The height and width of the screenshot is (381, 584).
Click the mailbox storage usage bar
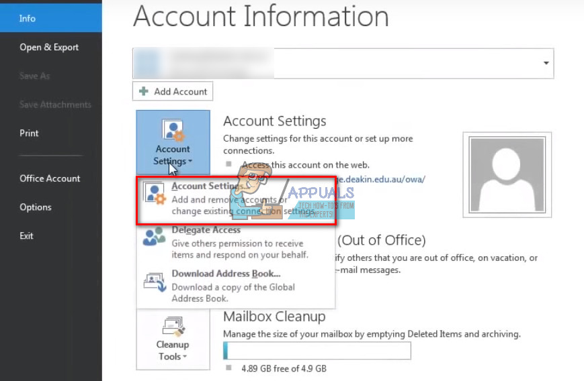[317, 351]
